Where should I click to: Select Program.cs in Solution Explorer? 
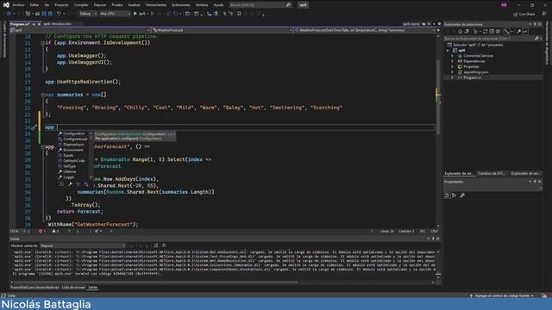pyautogui.click(x=472, y=77)
